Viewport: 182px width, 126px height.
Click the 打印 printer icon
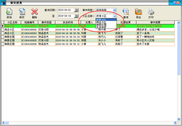[151, 12]
